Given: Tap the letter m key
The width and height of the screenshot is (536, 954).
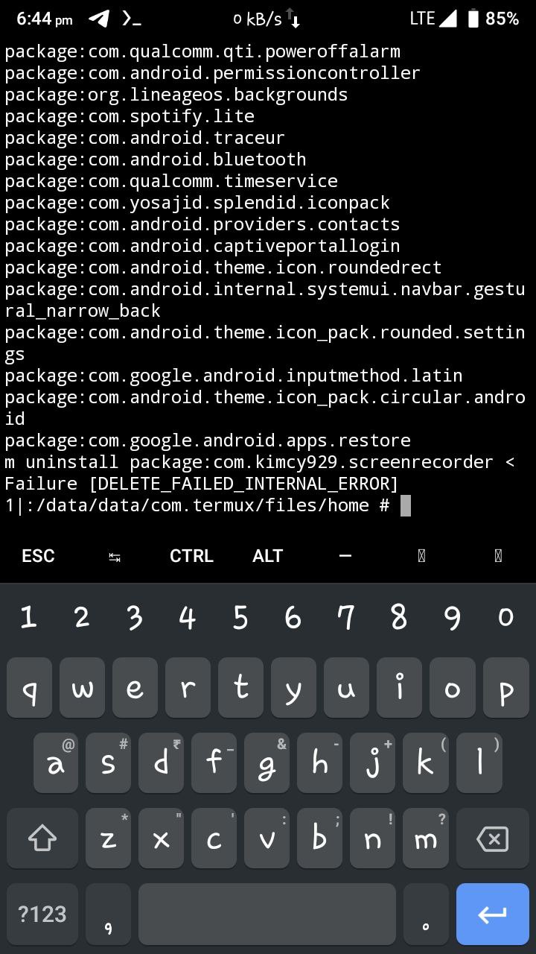Looking at the screenshot, I should [426, 840].
